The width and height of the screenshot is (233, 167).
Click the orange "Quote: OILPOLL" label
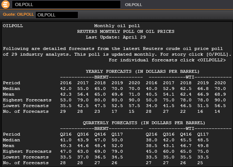coord(18,15)
